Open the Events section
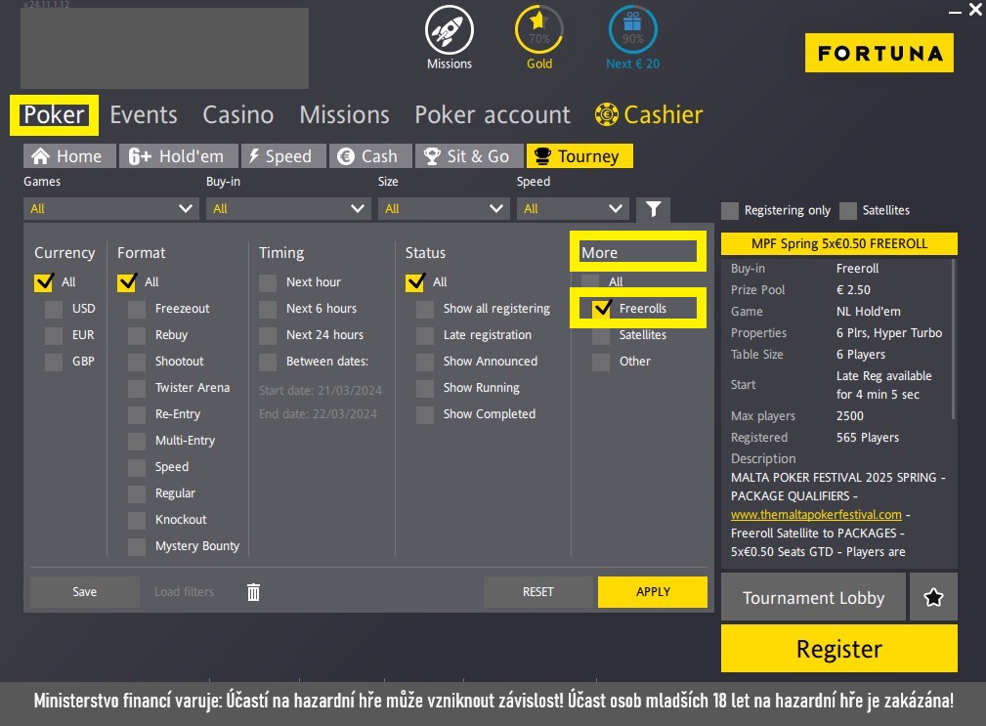The width and height of the screenshot is (986, 726). click(144, 114)
